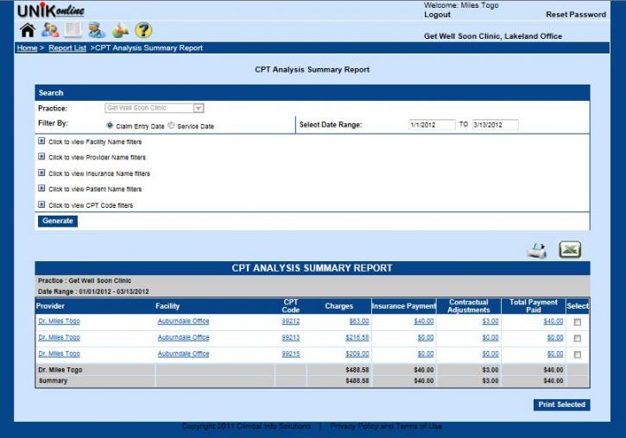Go to the Home house icon
This screenshot has width=626, height=438.
[28, 30]
